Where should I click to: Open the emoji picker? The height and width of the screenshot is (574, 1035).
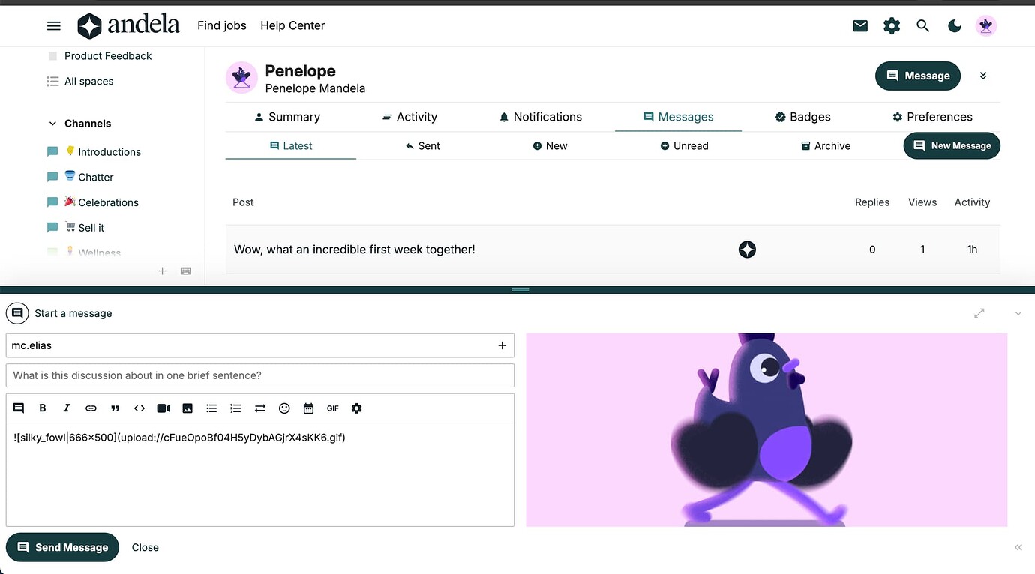(284, 408)
